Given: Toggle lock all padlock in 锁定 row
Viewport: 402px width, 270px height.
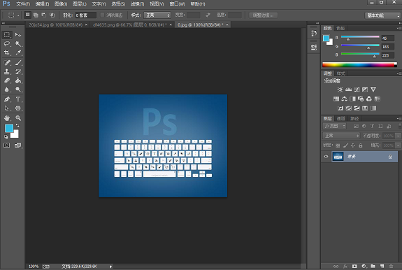Looking at the screenshot, I should point(361,145).
